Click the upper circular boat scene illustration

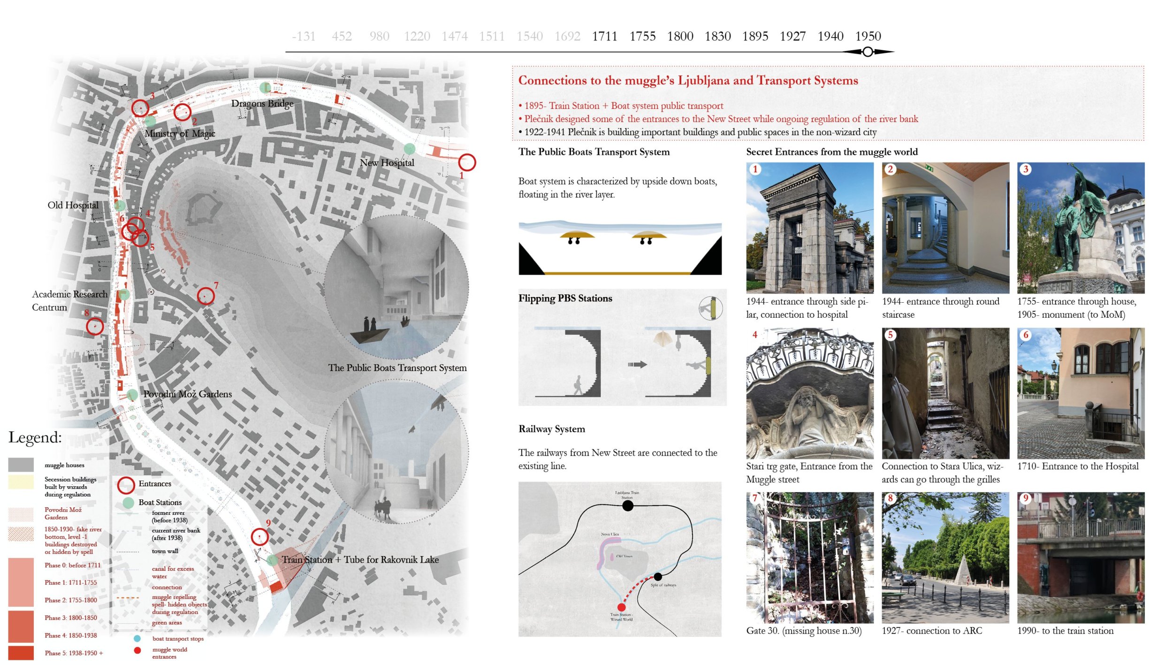pyautogui.click(x=396, y=287)
